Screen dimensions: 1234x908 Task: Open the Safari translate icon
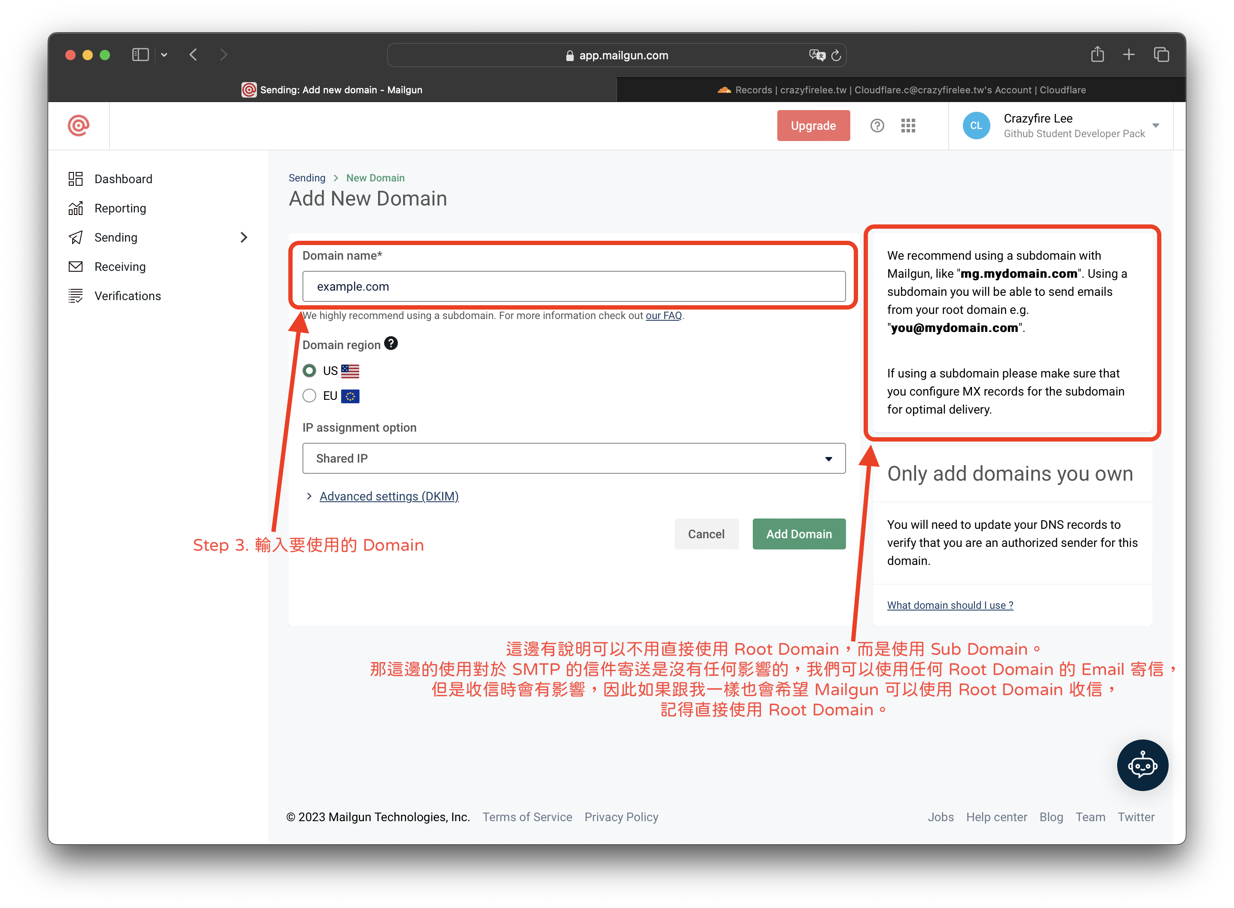pyautogui.click(x=817, y=55)
